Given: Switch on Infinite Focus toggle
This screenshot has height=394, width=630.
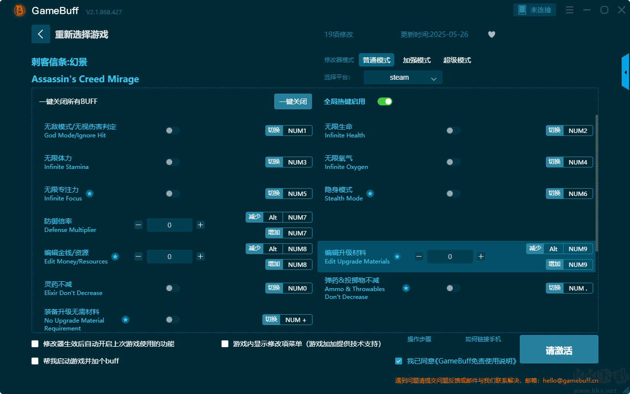Looking at the screenshot, I should click(x=173, y=194).
